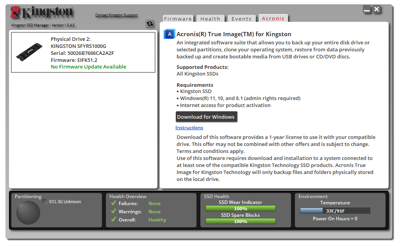Switch to the Firmware tab
The width and height of the screenshot is (400, 246).
(178, 19)
